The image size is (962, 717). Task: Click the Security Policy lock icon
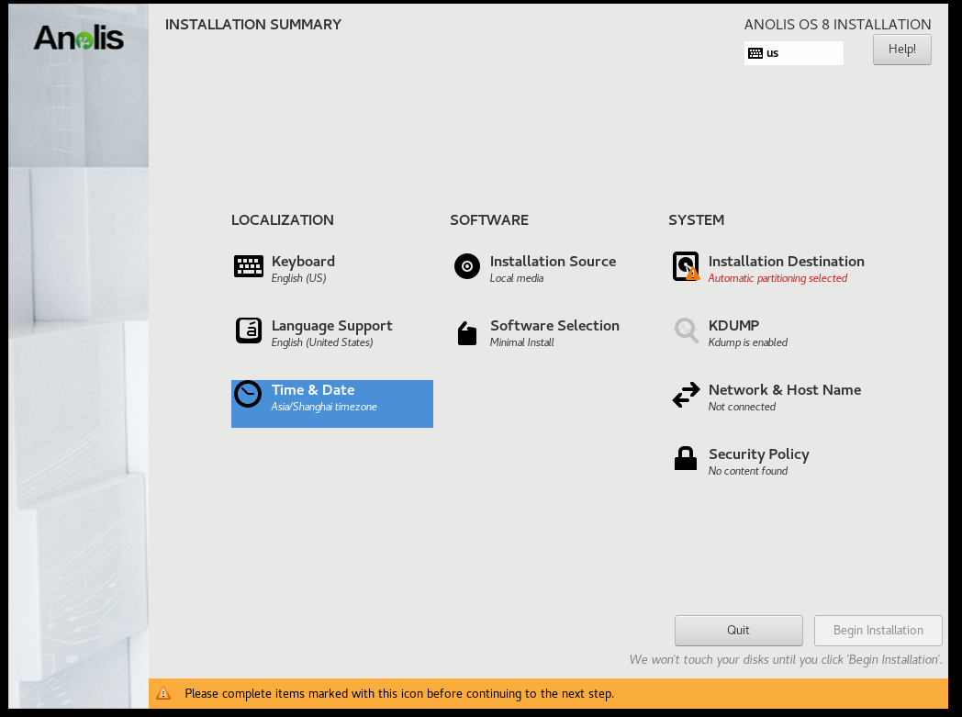[686, 458]
